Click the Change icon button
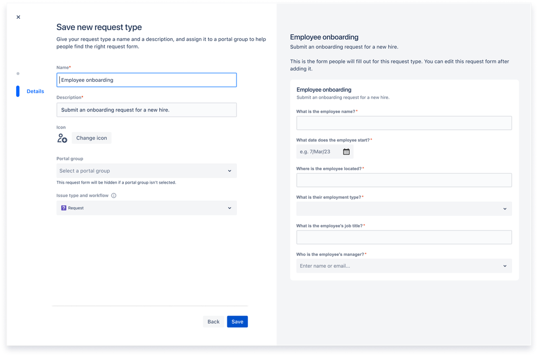Image resolution: width=538 pixels, height=356 pixels. point(92,138)
